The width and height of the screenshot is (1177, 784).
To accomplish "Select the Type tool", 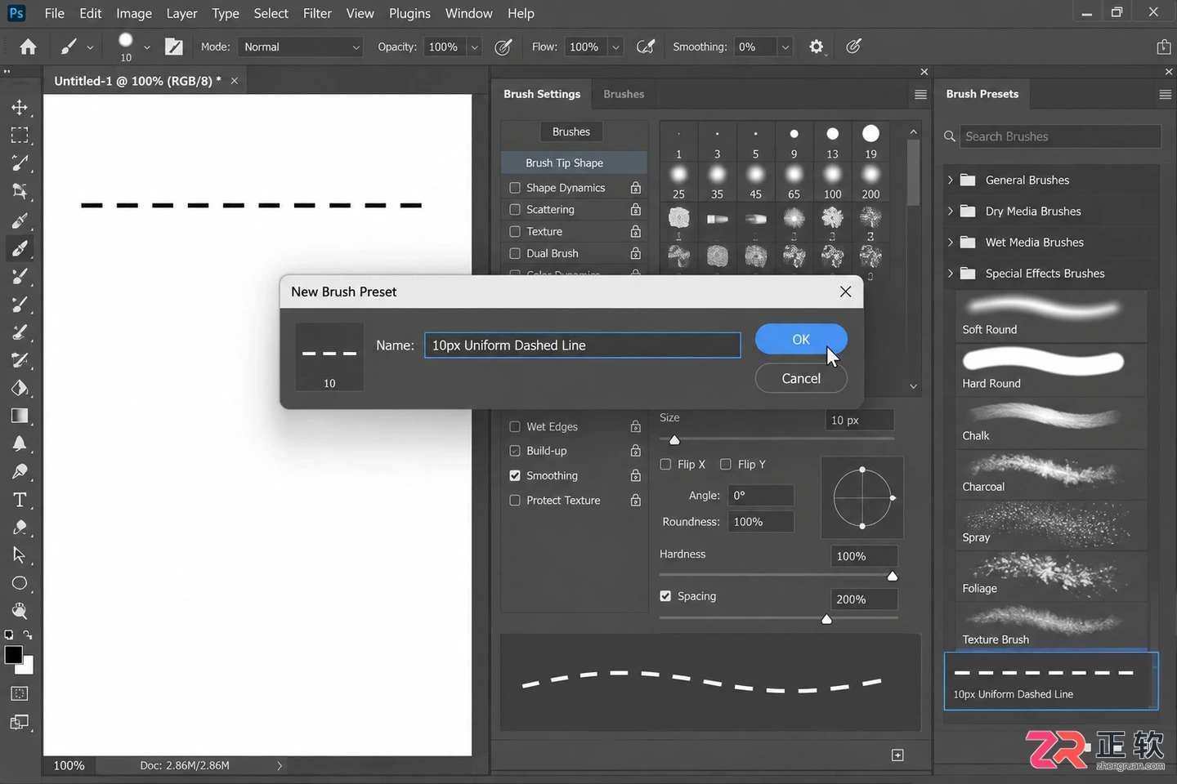I will click(20, 500).
